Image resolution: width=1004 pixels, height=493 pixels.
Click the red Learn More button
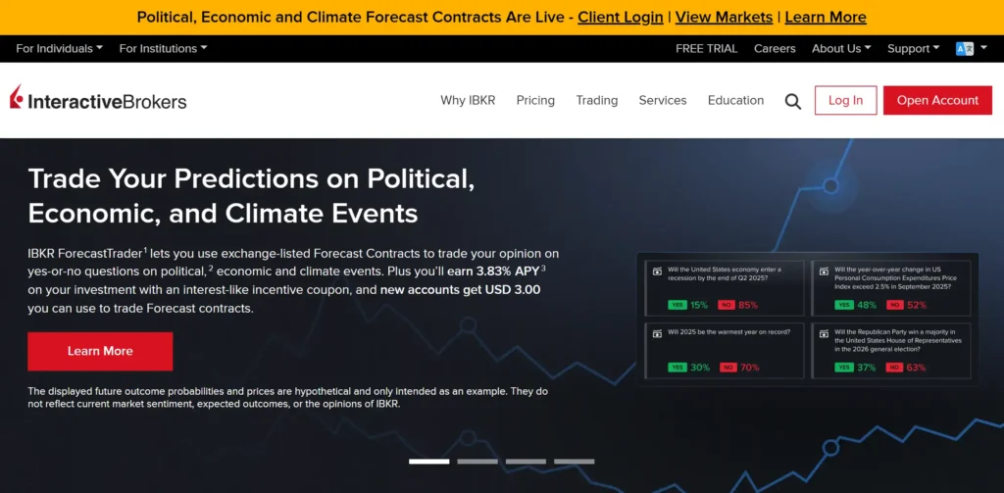pyautogui.click(x=100, y=351)
